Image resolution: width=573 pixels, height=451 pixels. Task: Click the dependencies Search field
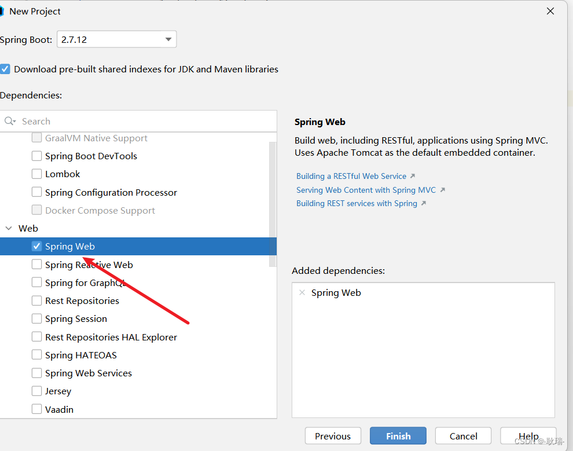pyautogui.click(x=138, y=122)
